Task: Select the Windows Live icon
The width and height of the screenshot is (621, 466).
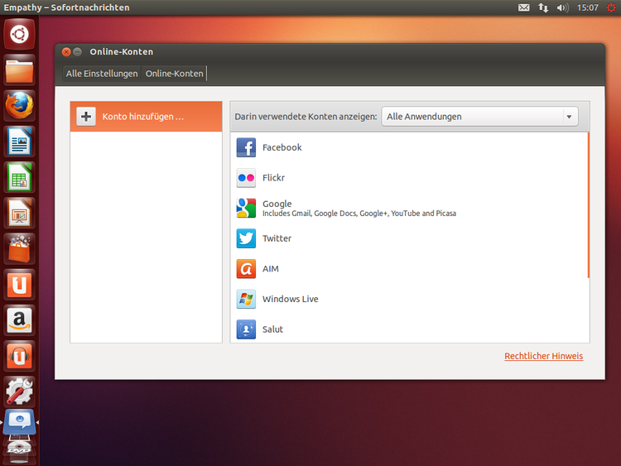Action: pyautogui.click(x=246, y=299)
